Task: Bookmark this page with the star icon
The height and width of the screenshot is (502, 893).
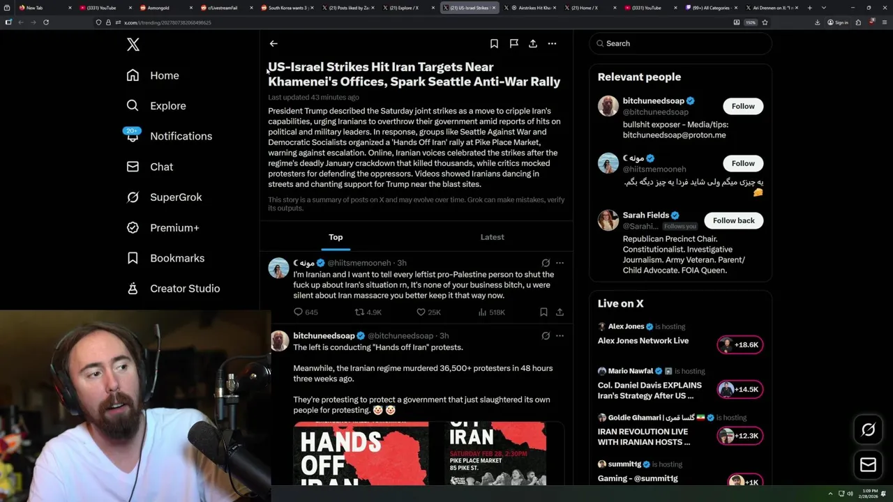Action: (765, 22)
